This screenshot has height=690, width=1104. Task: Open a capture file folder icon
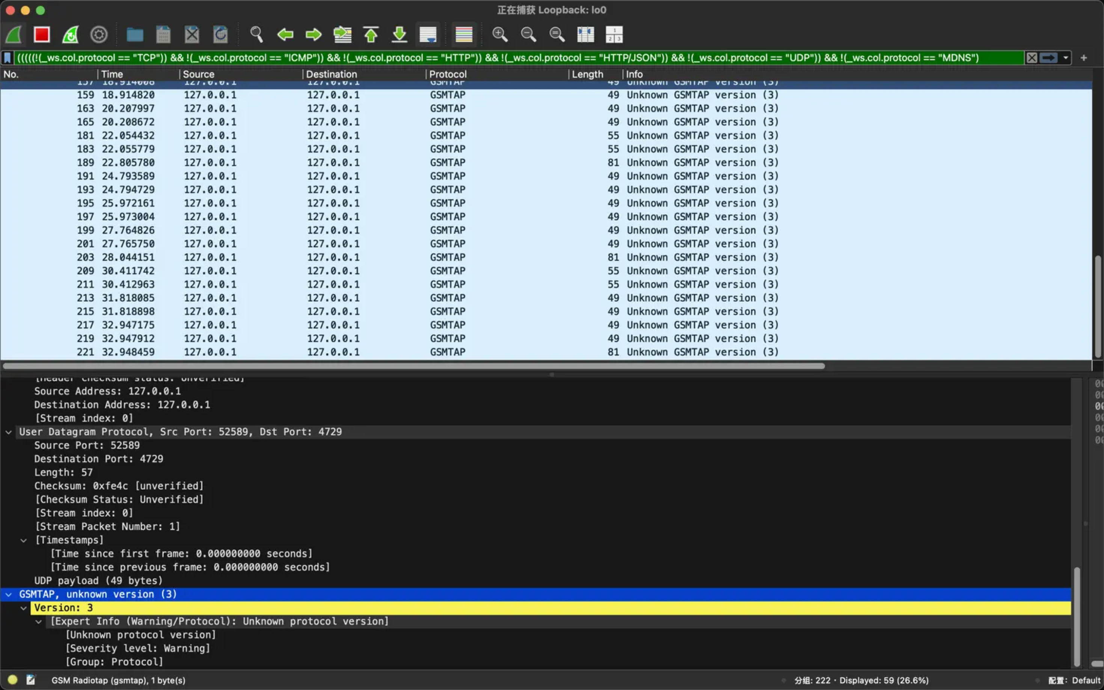134,35
